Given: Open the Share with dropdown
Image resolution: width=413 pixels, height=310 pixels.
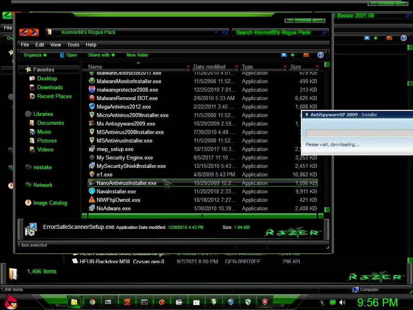Looking at the screenshot, I should [x=101, y=55].
